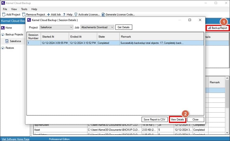The height and width of the screenshot is (141, 230).
Task: Click start time 12/12/2024 3:09:55 PM
Action: [x=55, y=43]
